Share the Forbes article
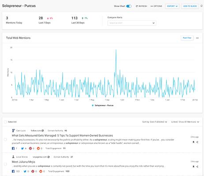This screenshot has width=204, height=176. 197,142
